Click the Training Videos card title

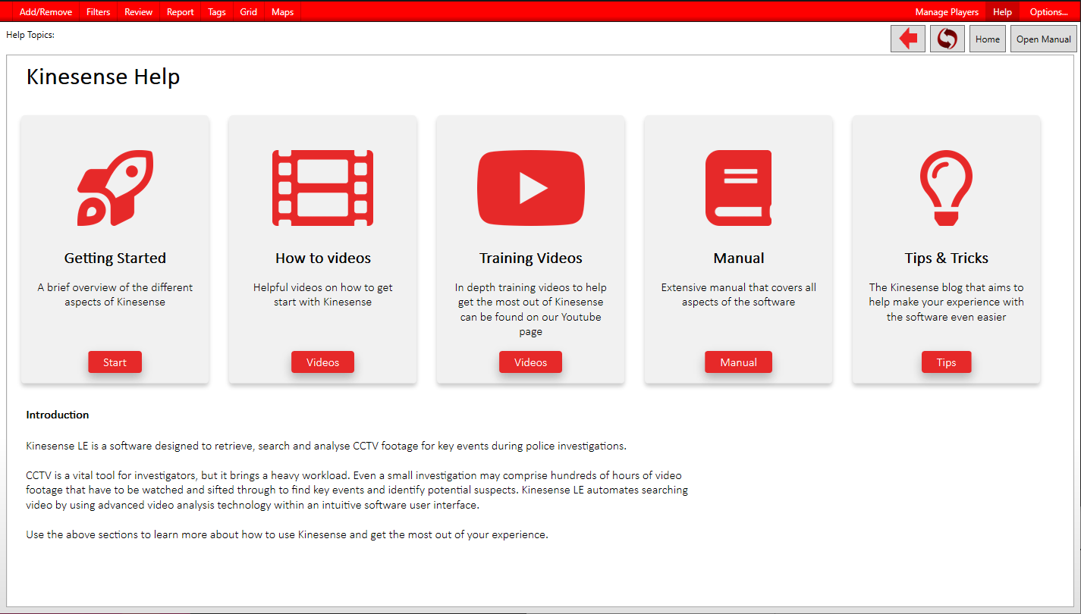(x=531, y=258)
